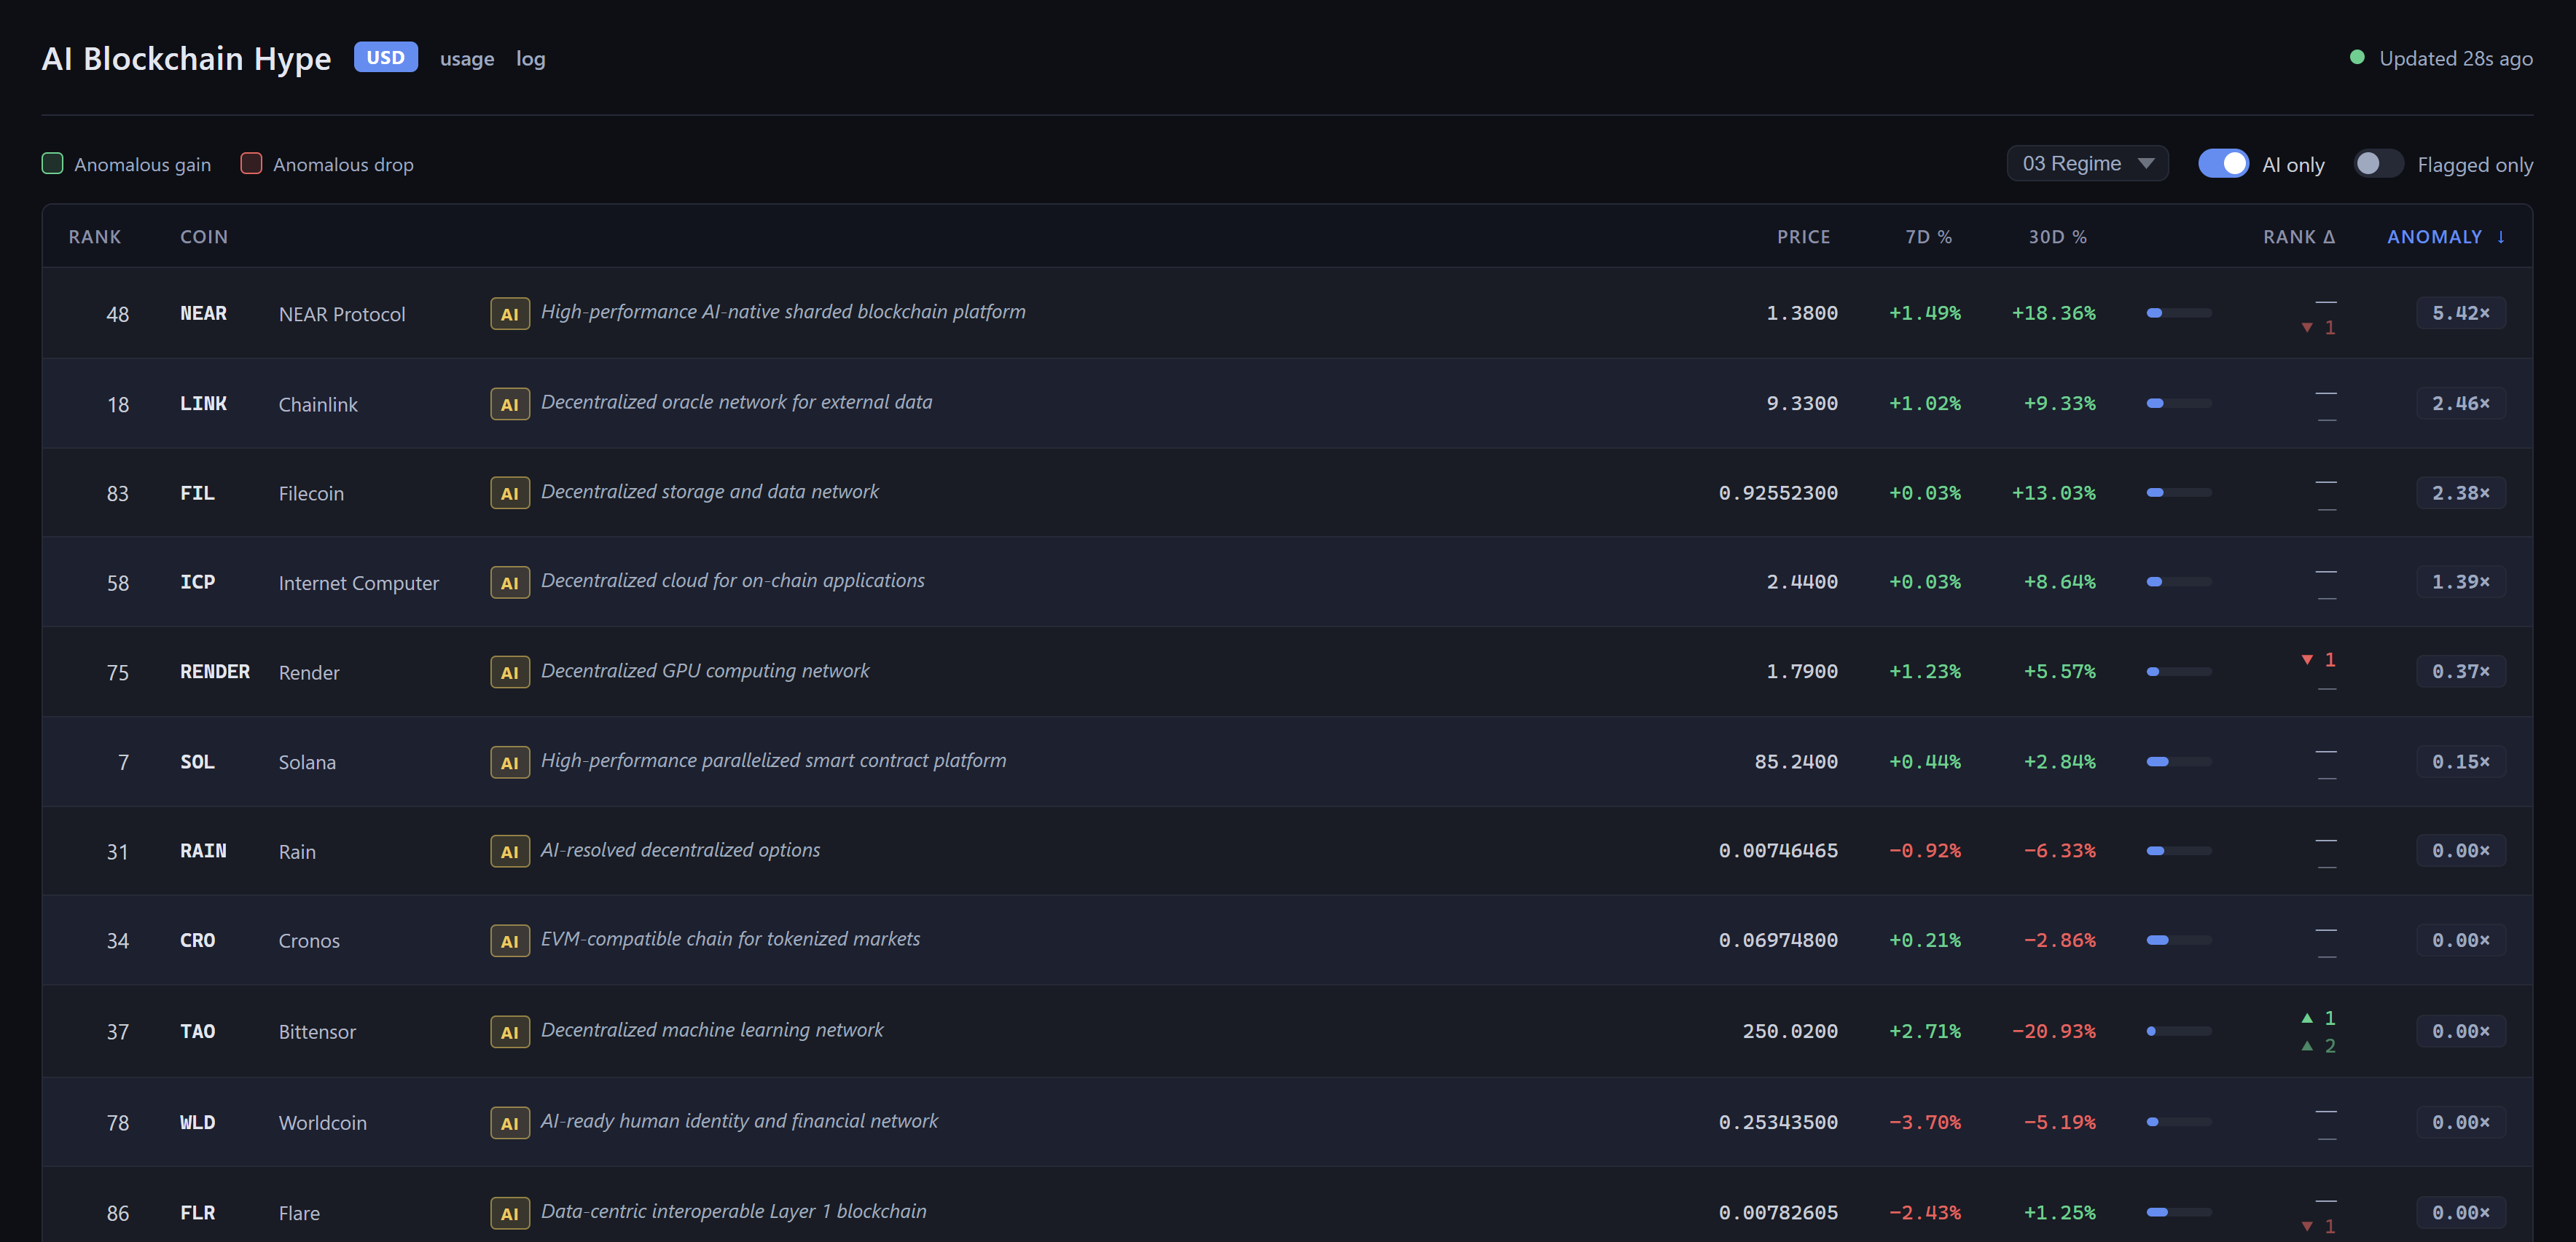
Task: Click the TAO price 250.0200
Action: [x=1790, y=1031]
